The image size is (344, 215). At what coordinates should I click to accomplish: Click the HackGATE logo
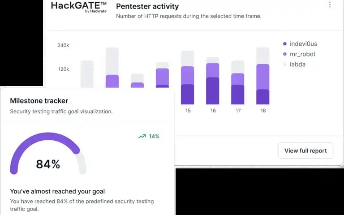[79, 7]
